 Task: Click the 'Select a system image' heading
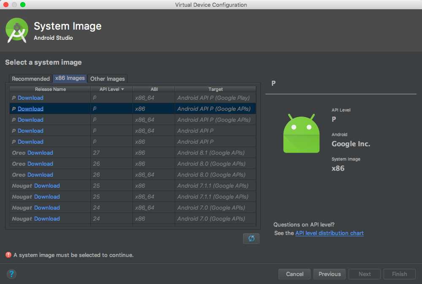(x=43, y=62)
